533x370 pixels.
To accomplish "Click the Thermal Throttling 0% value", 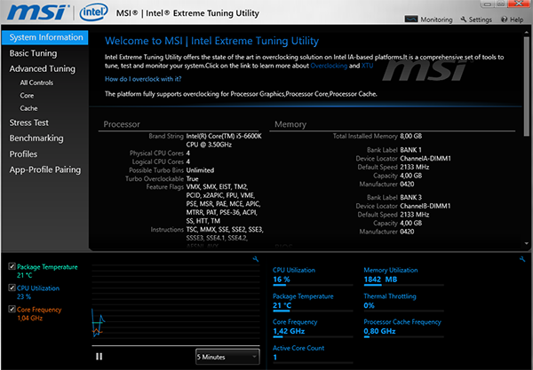I will click(x=369, y=305).
